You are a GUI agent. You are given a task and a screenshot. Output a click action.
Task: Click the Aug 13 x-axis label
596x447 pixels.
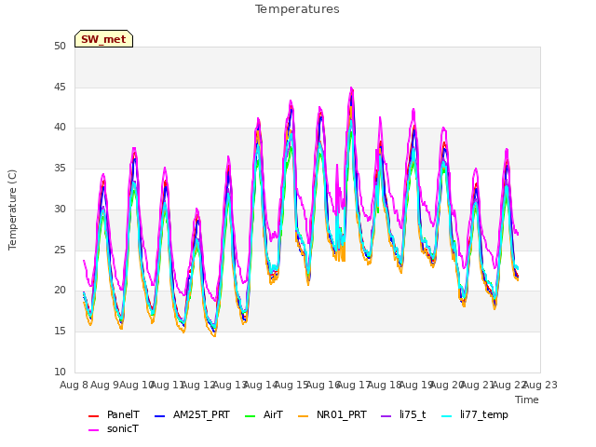coord(230,385)
